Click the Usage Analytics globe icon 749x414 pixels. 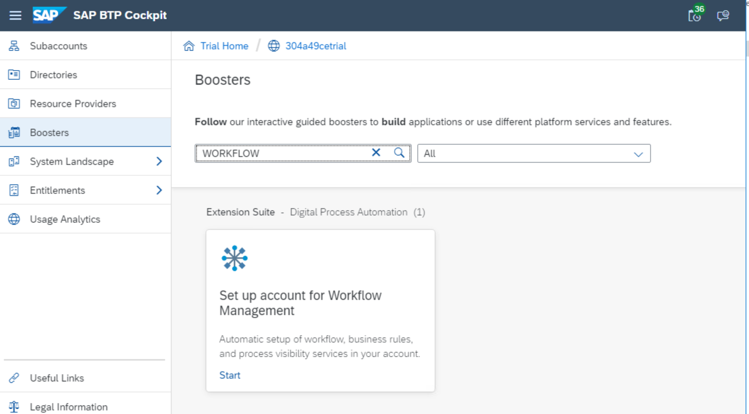(14, 219)
